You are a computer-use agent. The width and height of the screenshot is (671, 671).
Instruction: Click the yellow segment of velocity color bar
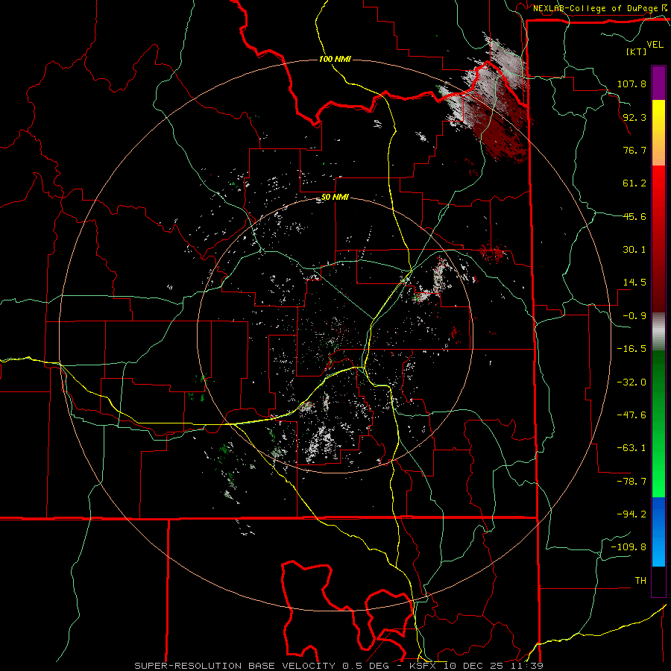(x=658, y=133)
